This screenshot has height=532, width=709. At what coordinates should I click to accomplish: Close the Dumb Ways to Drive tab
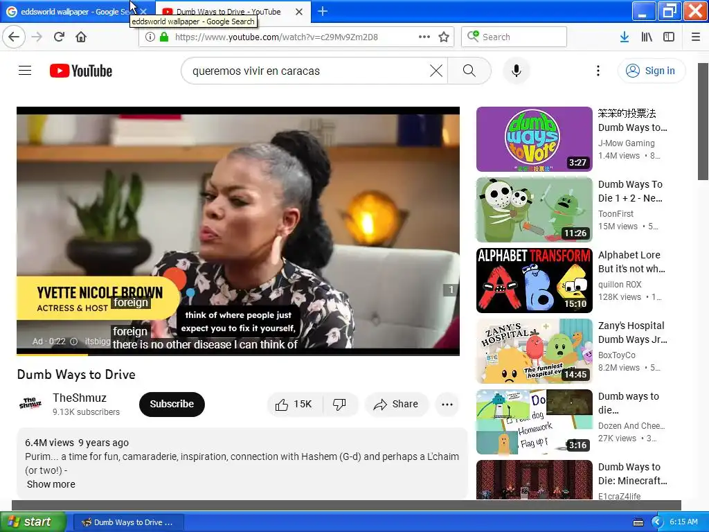[x=299, y=12]
